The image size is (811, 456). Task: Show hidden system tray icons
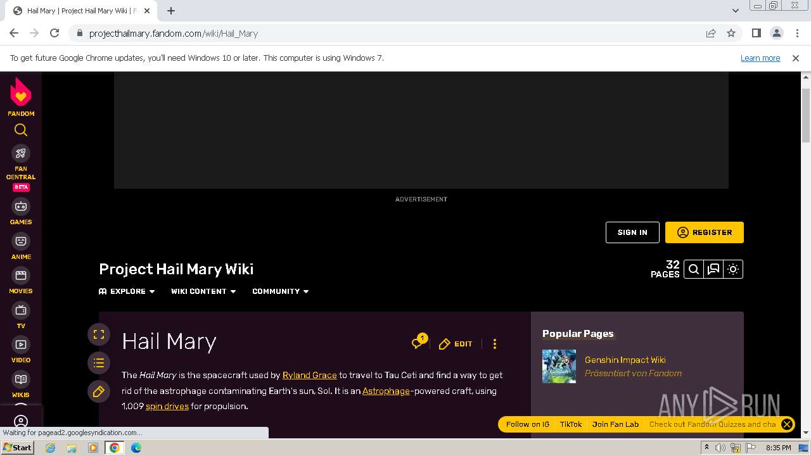click(x=706, y=448)
